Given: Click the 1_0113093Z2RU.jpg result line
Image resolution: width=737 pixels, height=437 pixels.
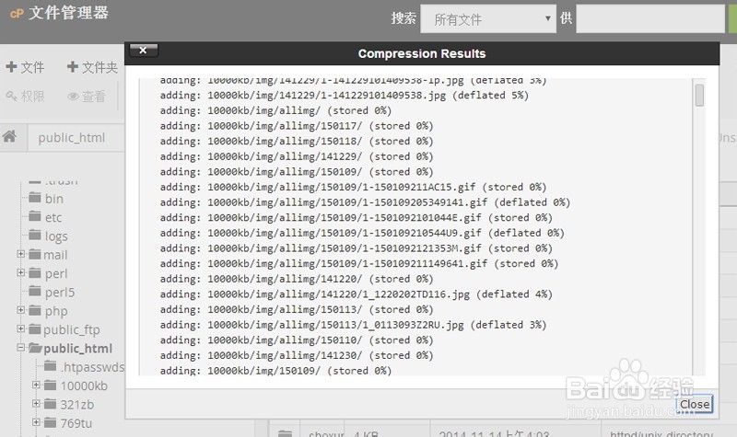Looking at the screenshot, I should pos(353,325).
